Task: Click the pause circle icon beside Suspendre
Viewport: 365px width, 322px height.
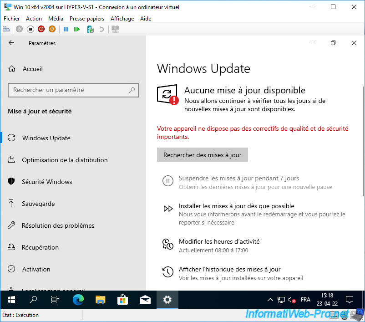Action: (x=168, y=181)
